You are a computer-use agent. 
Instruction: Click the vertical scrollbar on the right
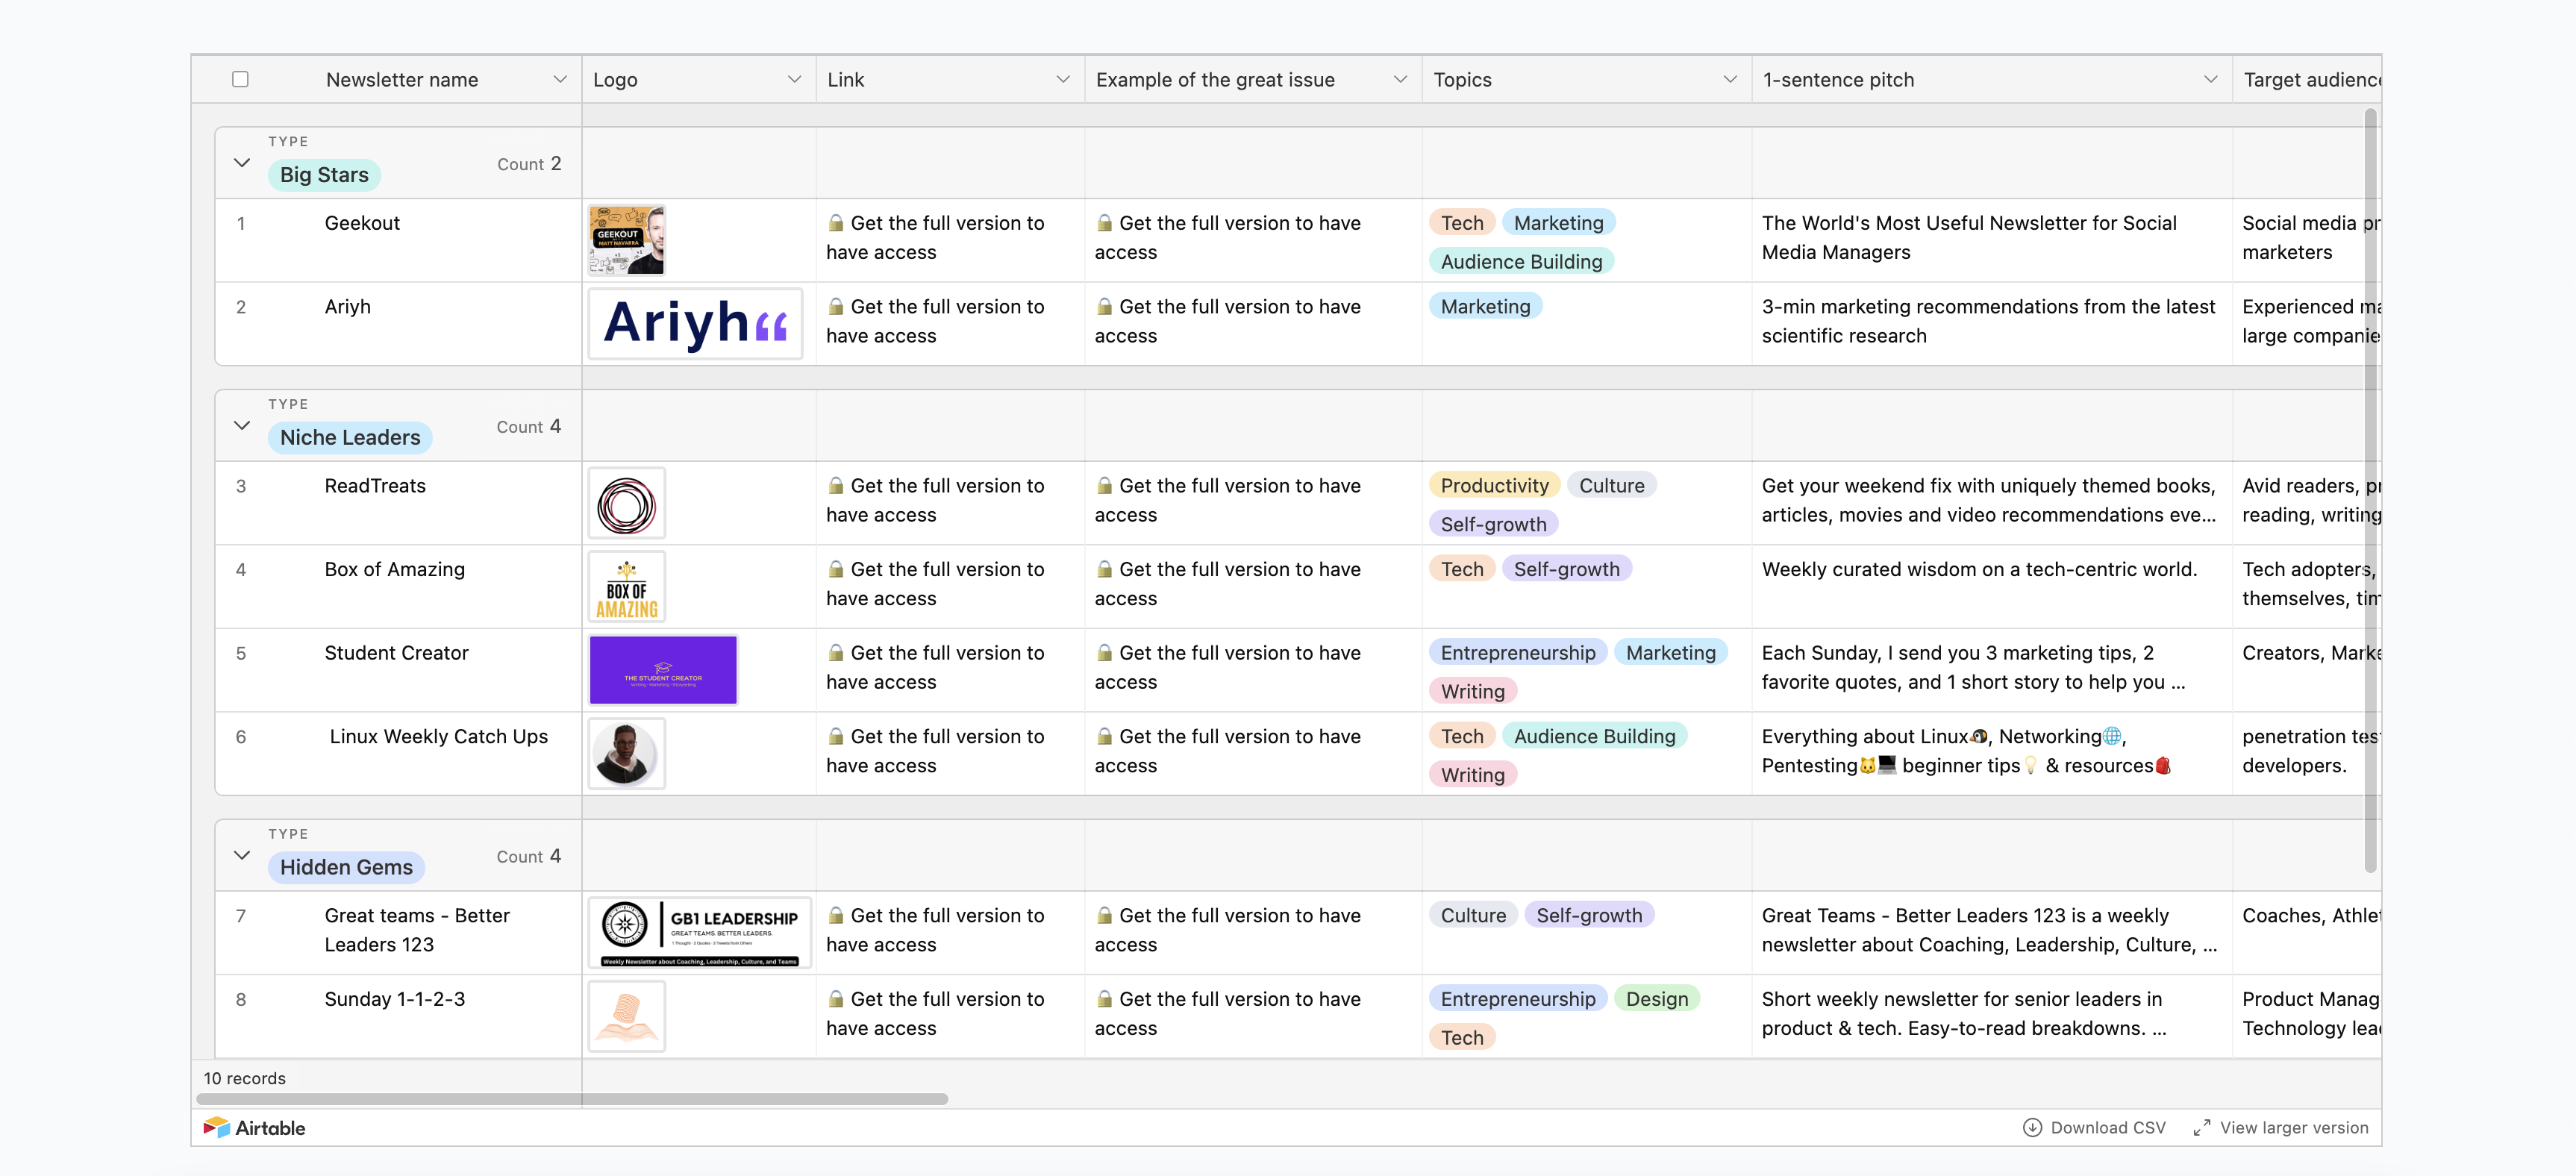click(x=2370, y=490)
